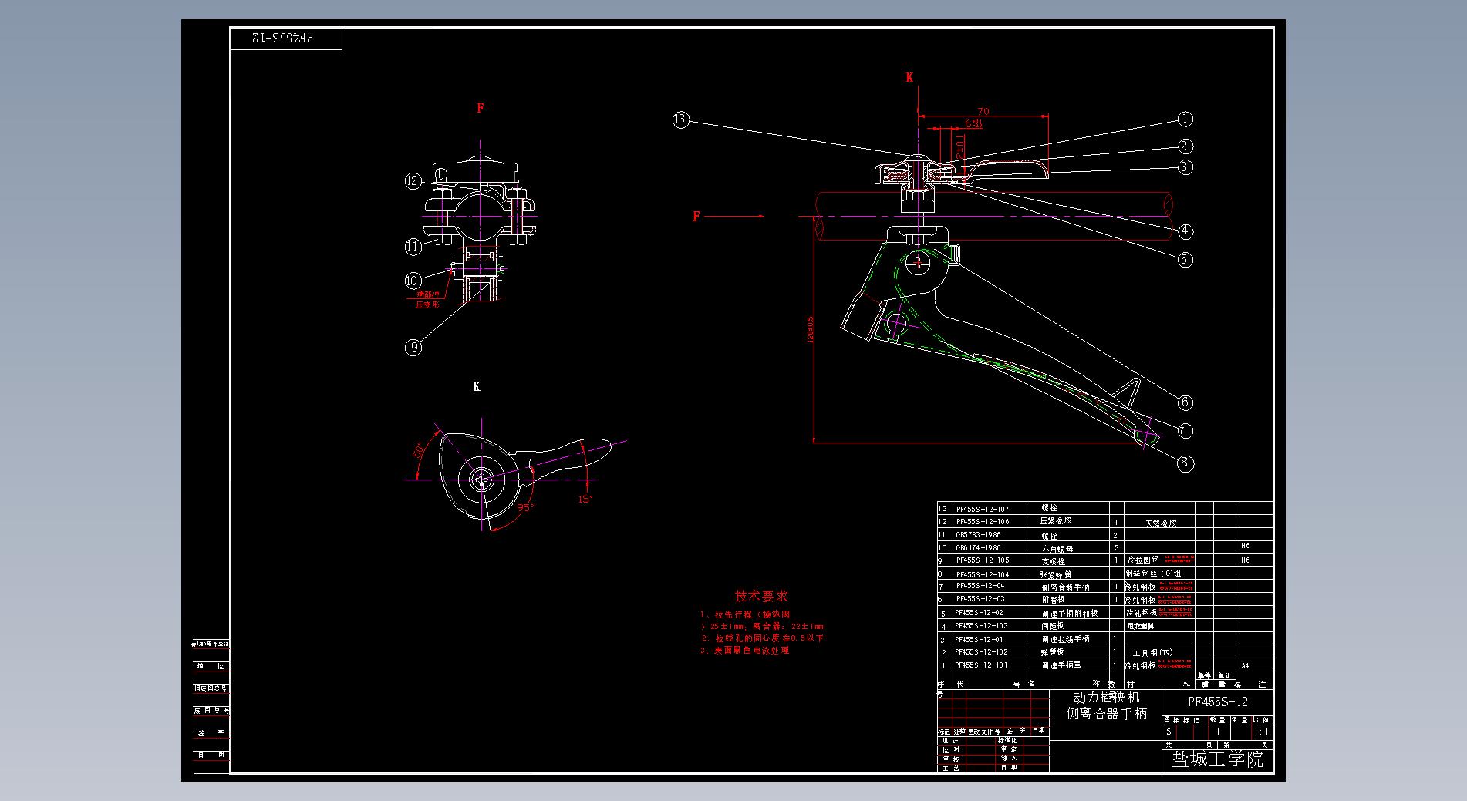Image resolution: width=1467 pixels, height=801 pixels.
Task: Click the balloon callout numbered 1
Action: 1185,119
